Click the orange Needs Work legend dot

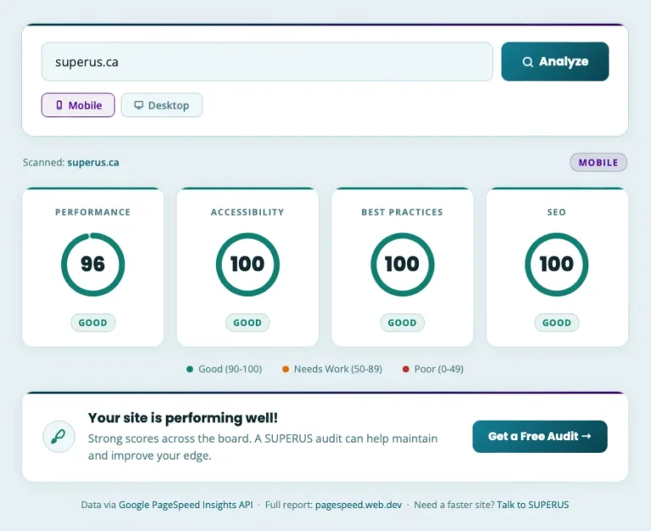tap(286, 369)
